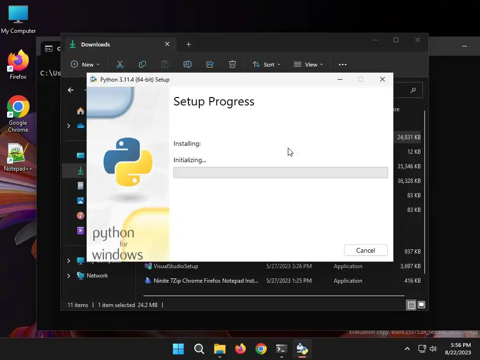This screenshot has height=360, width=480.
Task: Open the clock and date panel
Action: pos(458,349)
